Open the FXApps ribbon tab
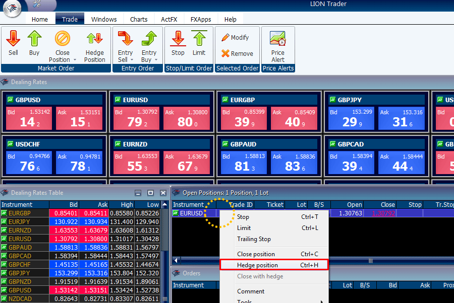Image resolution: width=454 pixels, height=303 pixels. (201, 19)
